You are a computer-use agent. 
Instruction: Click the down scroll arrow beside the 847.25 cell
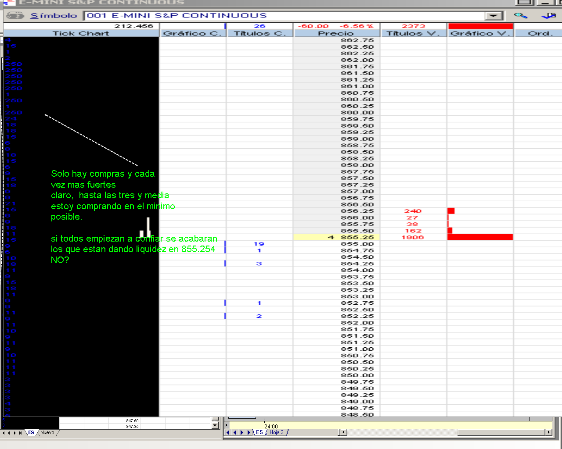[215, 425]
